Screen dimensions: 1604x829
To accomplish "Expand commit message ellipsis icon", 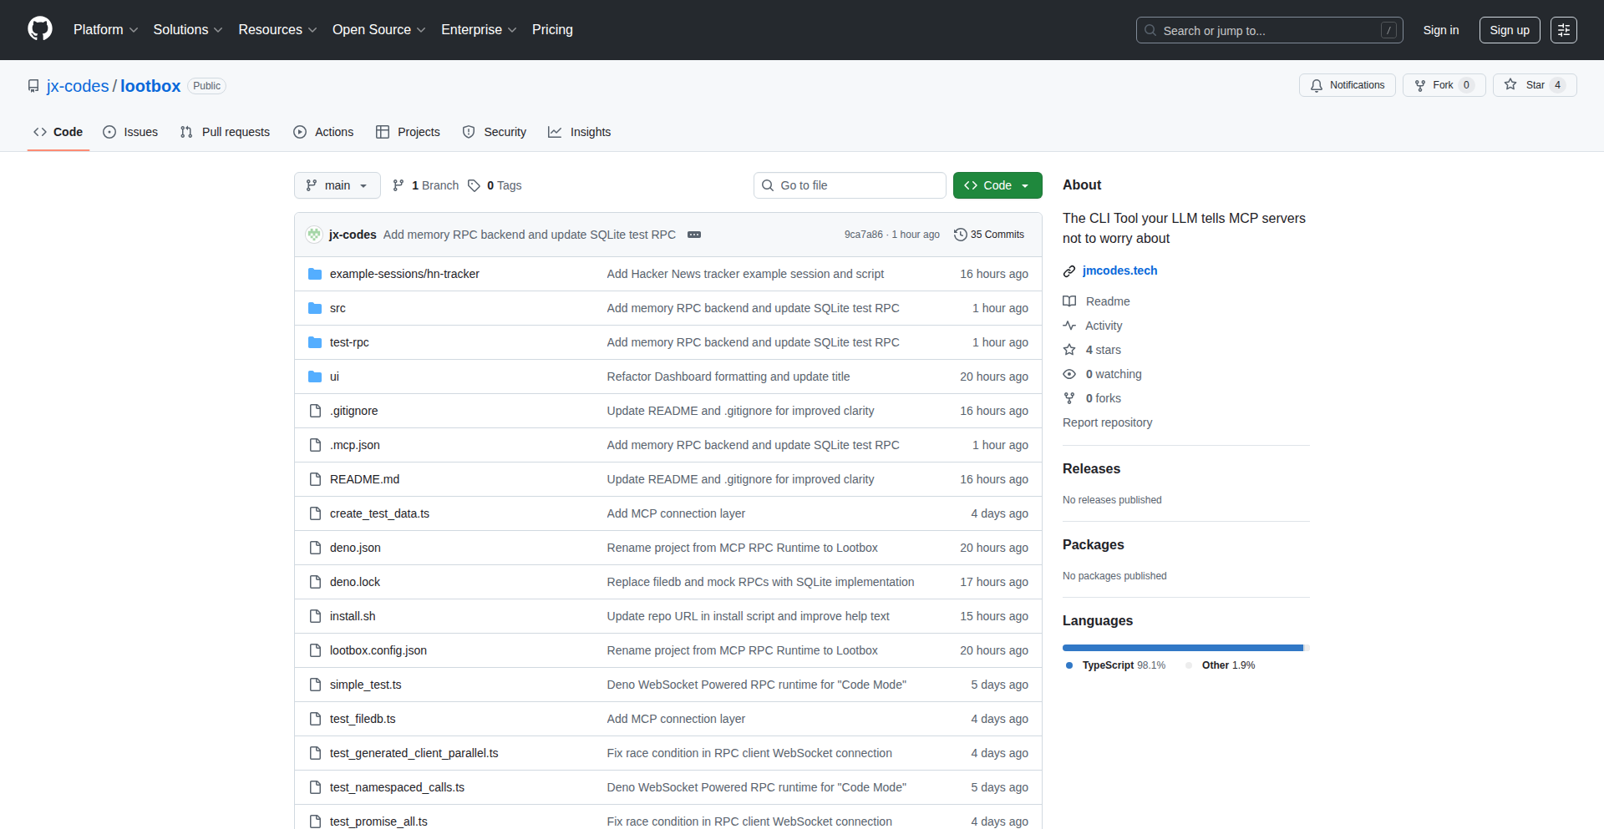I will tap(693, 235).
